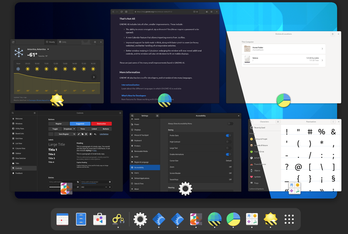Open the Cursor Size row in Accessibility
This screenshot has width=348, height=234.
pos(201,160)
